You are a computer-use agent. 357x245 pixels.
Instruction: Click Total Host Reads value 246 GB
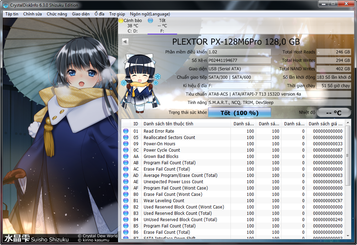point(334,52)
